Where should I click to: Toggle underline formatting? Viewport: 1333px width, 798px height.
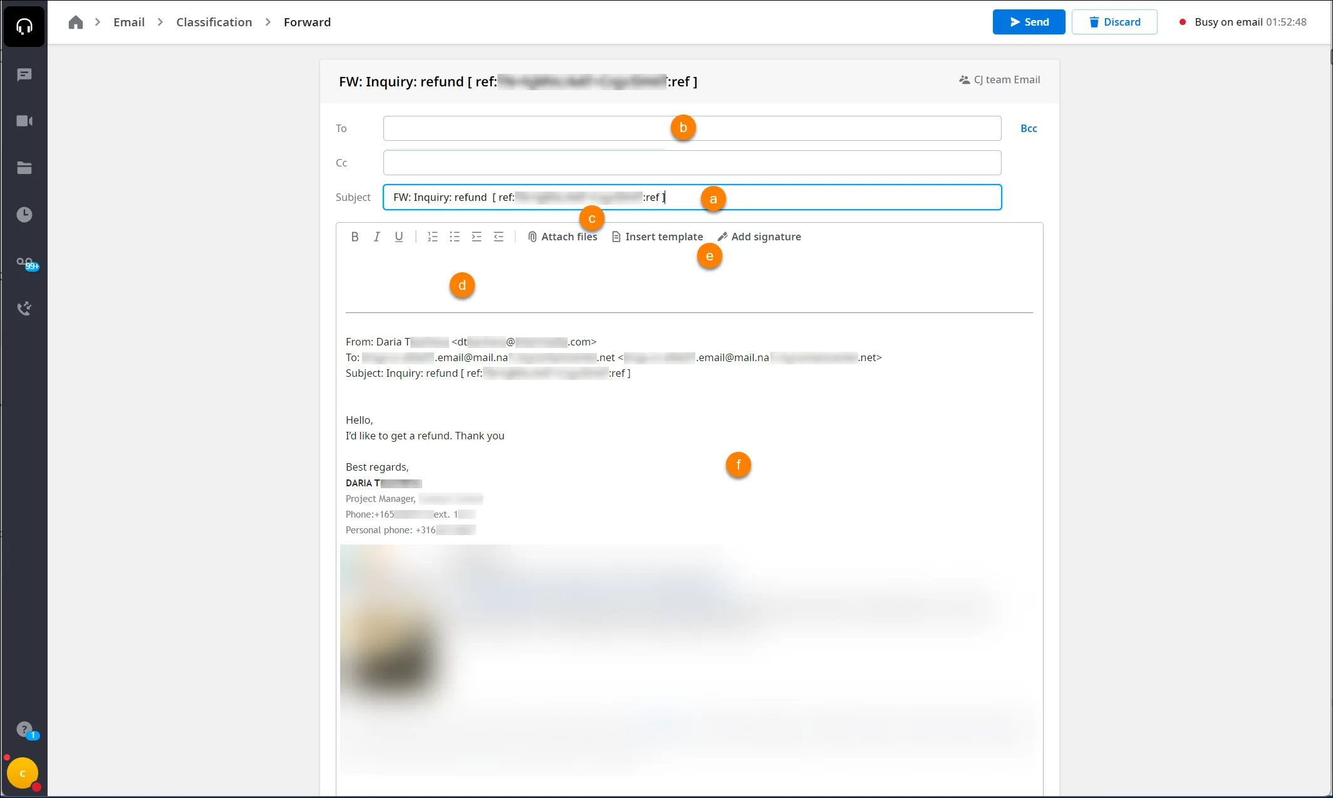398,237
